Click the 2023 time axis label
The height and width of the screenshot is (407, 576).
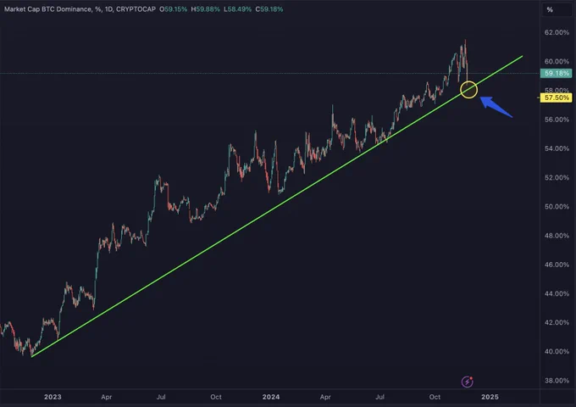point(53,397)
